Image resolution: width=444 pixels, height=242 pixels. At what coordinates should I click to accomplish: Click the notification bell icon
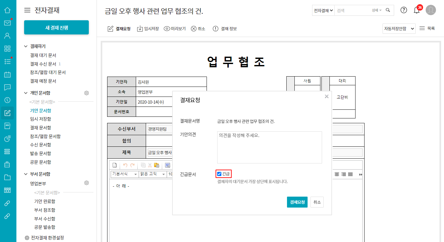pyautogui.click(x=417, y=10)
